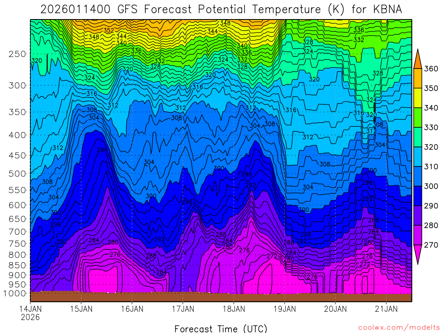Click the 16JAN time axis label
The width and height of the screenshot is (444, 333).
(132, 309)
